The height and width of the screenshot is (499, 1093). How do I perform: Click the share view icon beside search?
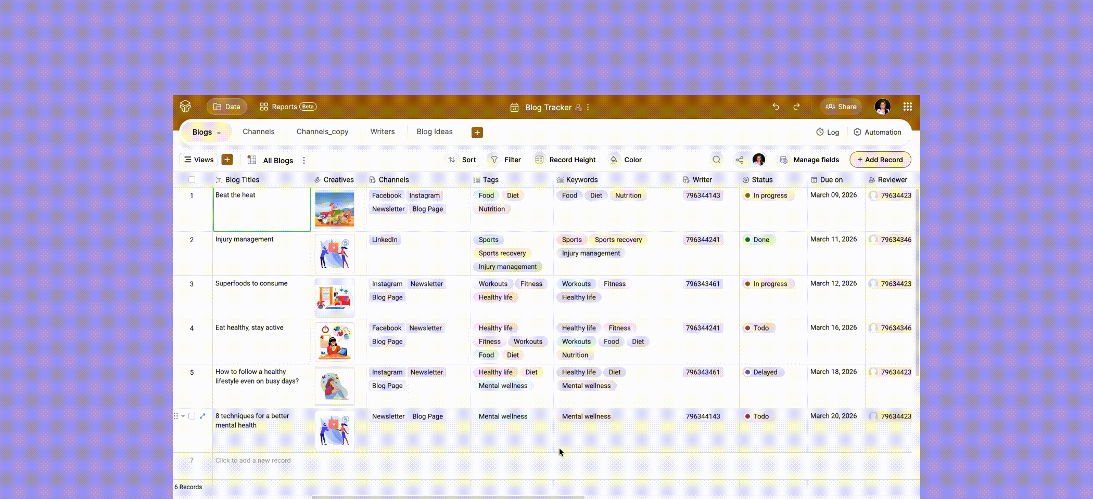pyautogui.click(x=739, y=160)
